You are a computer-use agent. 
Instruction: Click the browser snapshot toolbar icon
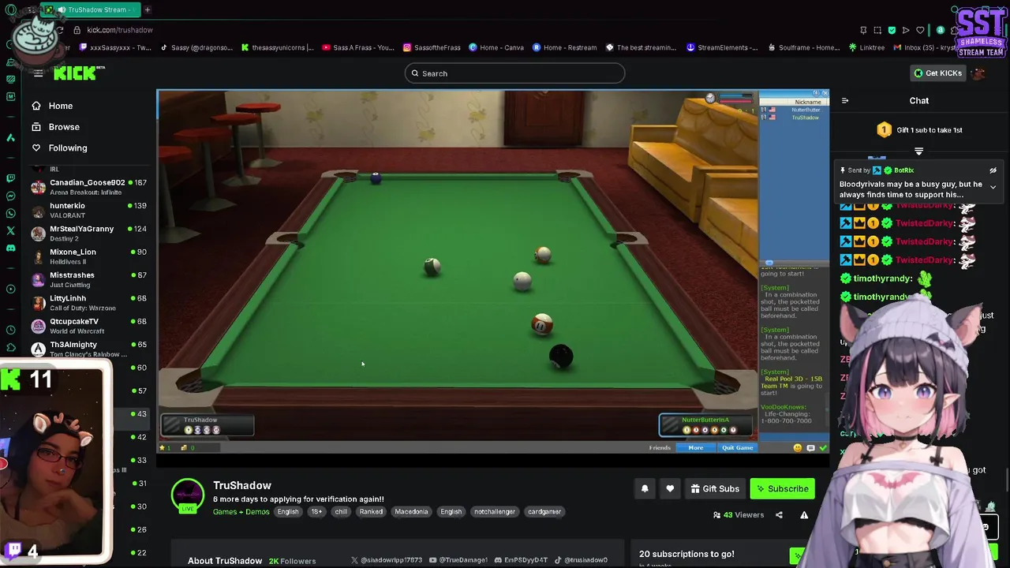pos(877,30)
